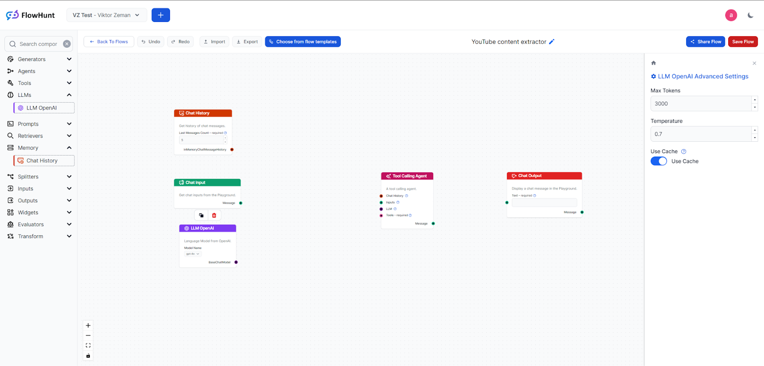Screen dimensions: 764x366
Task: Open the Model Name dropdown in LLM OpenAI node
Action: point(193,254)
